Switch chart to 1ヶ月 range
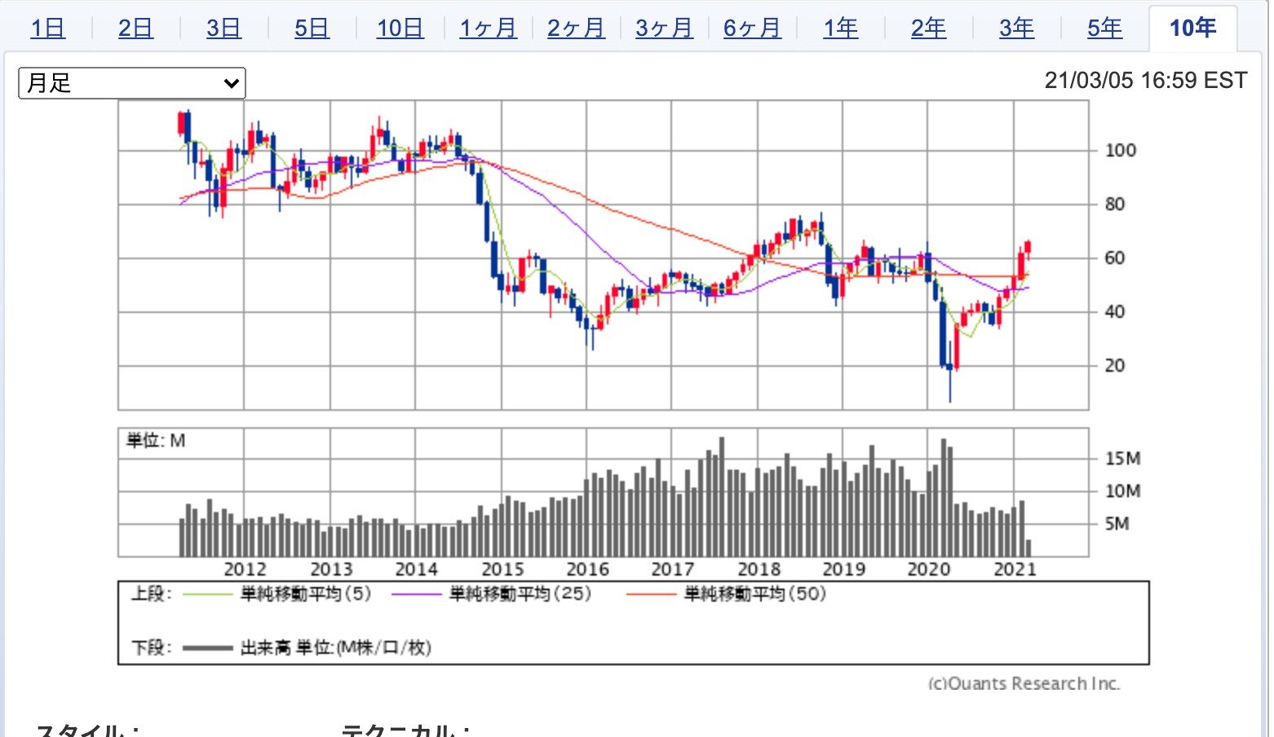The image size is (1274, 737). tap(488, 29)
